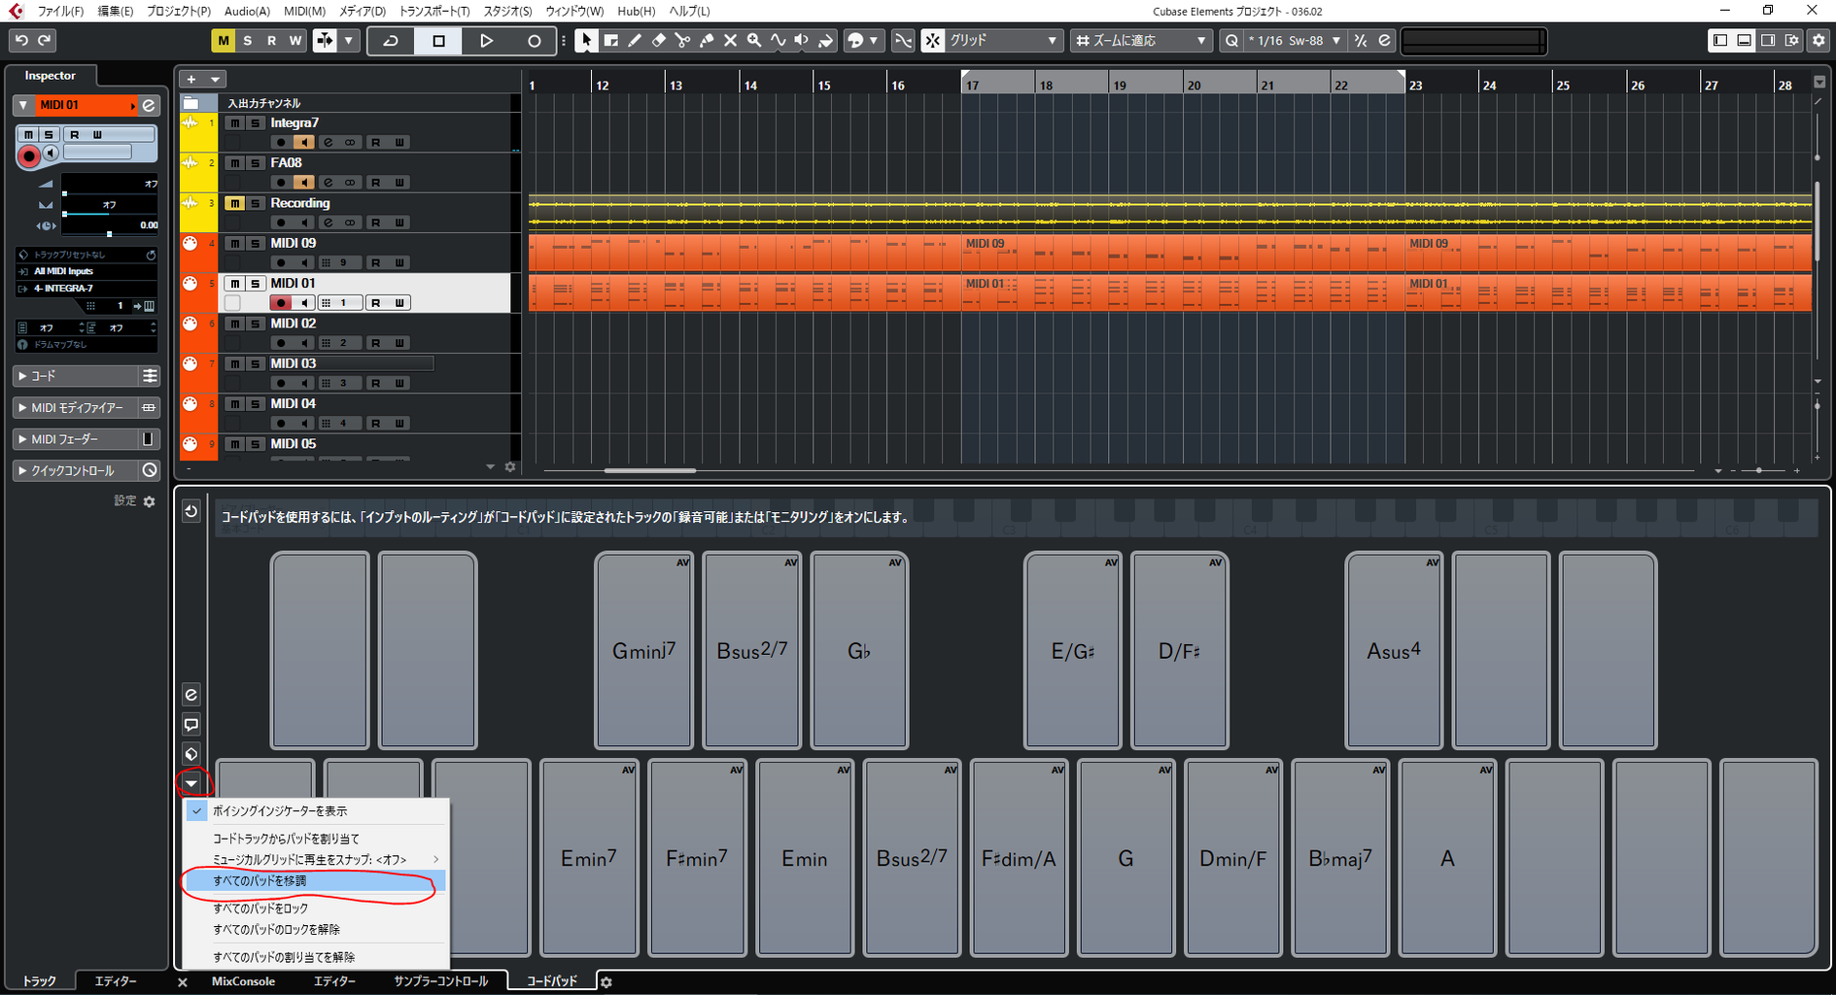
Task: Click the Stop transport button
Action: tap(438, 41)
